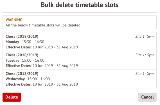Select the Monday 15:30 - 16:30 Chess slot
Screen dimensions: 160x105
click(x=80, y=42)
